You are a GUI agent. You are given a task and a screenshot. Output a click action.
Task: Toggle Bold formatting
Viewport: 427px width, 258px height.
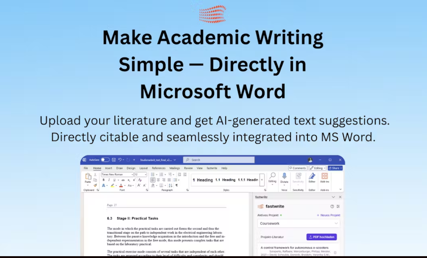(103, 180)
